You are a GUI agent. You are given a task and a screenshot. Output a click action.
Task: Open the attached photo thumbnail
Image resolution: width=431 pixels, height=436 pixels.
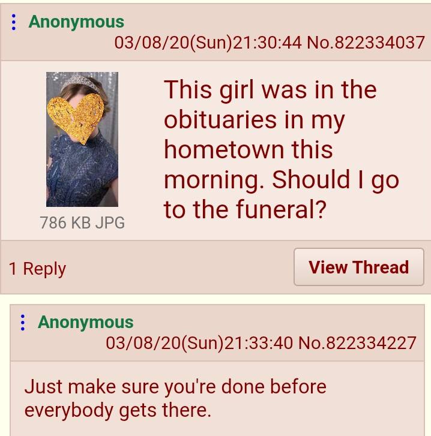(x=82, y=139)
